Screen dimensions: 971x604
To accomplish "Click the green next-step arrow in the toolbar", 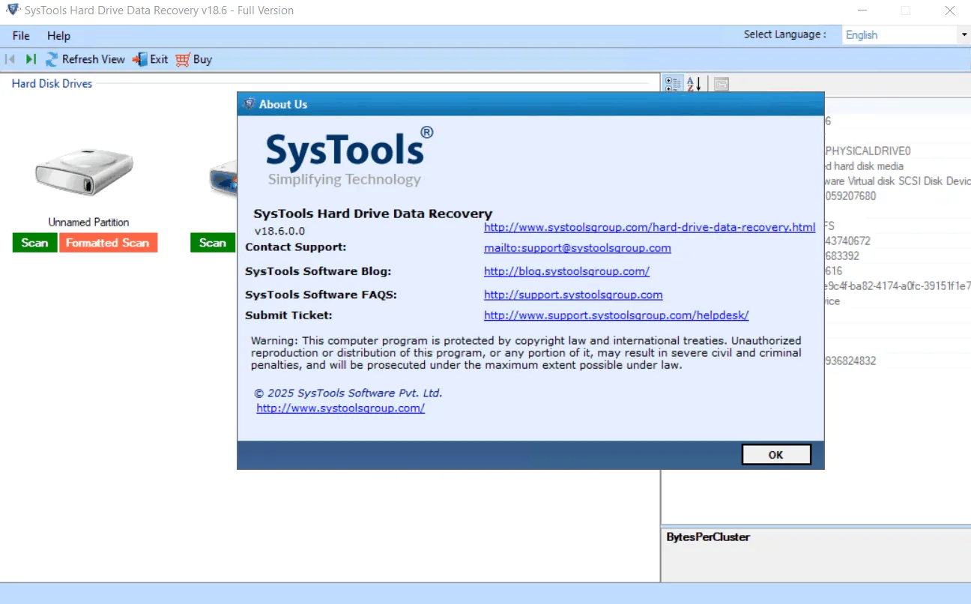I will tap(31, 59).
